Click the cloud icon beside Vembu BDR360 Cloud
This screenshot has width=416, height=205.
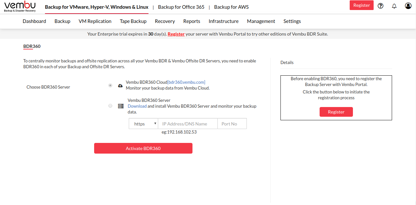[120, 85]
